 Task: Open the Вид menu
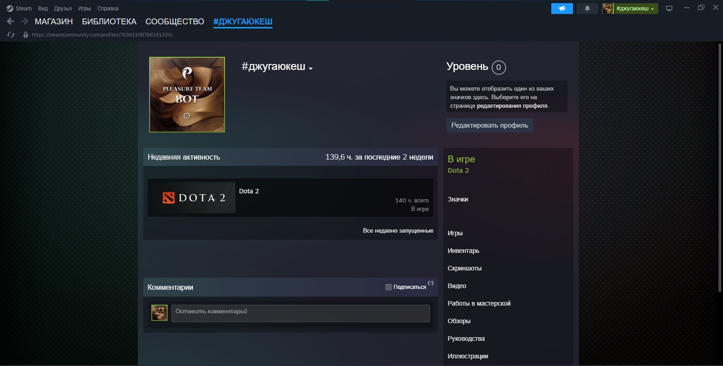point(43,9)
